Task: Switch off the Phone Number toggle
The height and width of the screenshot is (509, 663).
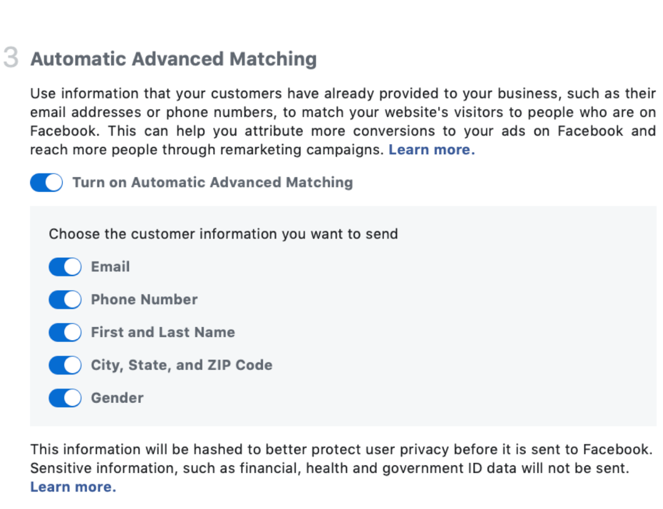Action: coord(65,300)
